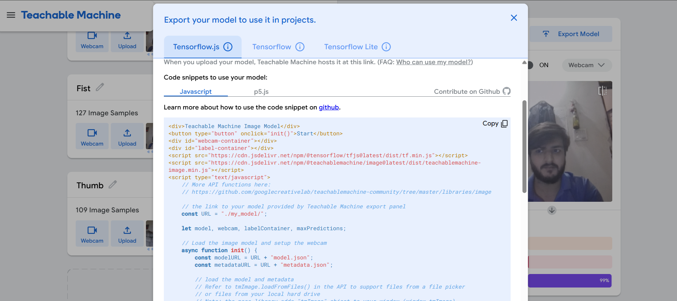Image resolution: width=677 pixels, height=301 pixels.
Task: Click the scroll up arrow in the dialog
Action: (524, 62)
